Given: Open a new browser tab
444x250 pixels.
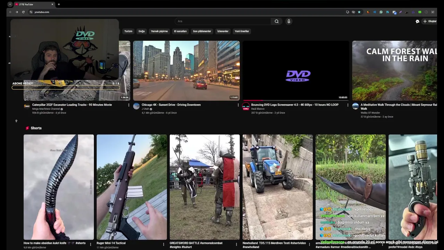Looking at the screenshot, I should [59, 4].
